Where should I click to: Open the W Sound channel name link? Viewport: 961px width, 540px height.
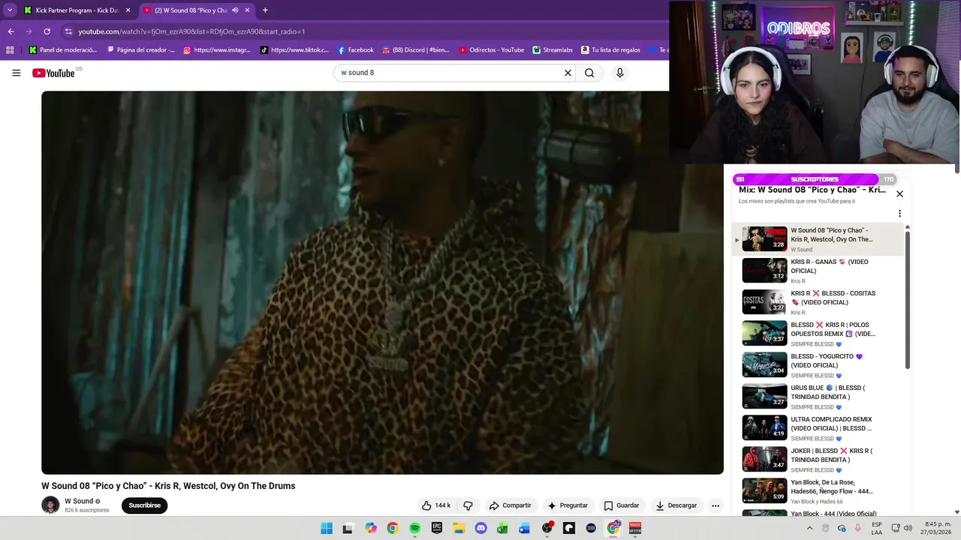[79, 501]
